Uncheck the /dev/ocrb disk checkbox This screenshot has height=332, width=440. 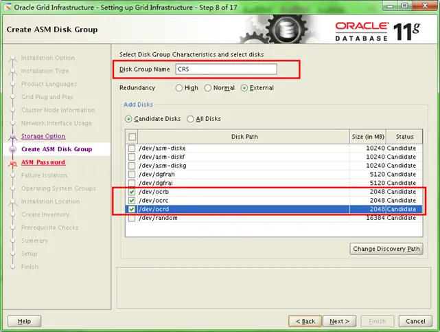132,192
